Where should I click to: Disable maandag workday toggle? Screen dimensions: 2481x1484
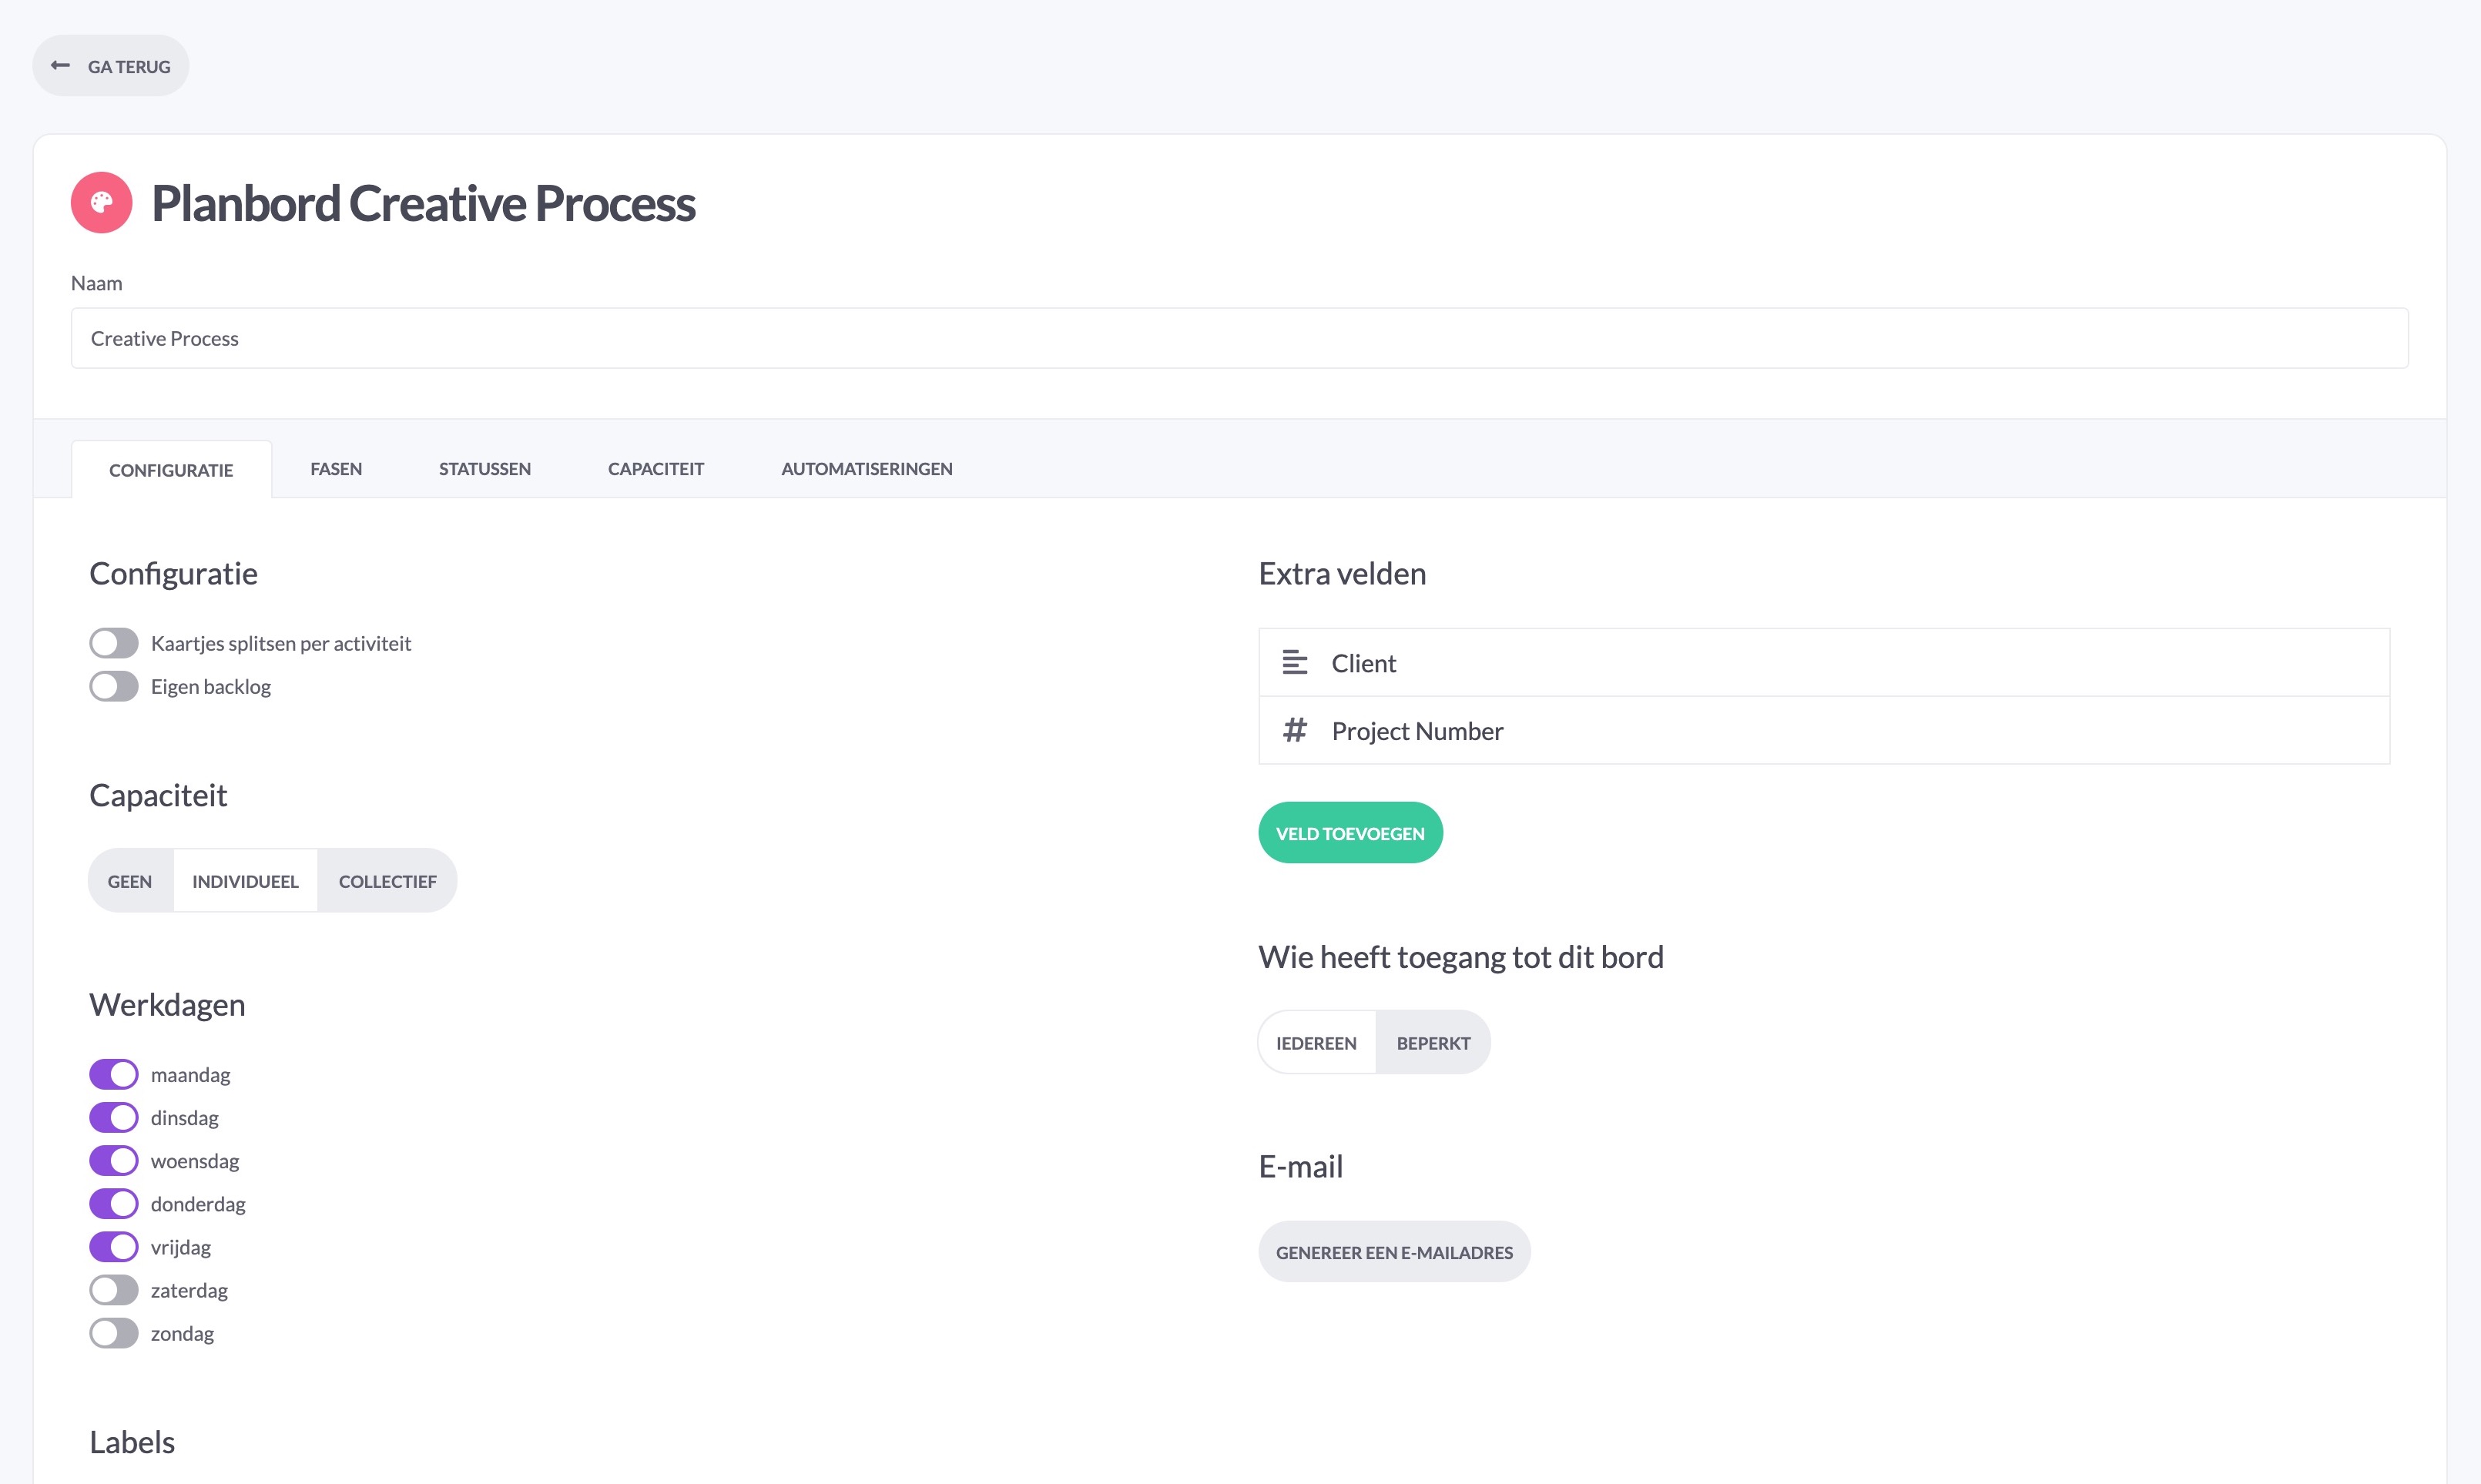(x=114, y=1074)
